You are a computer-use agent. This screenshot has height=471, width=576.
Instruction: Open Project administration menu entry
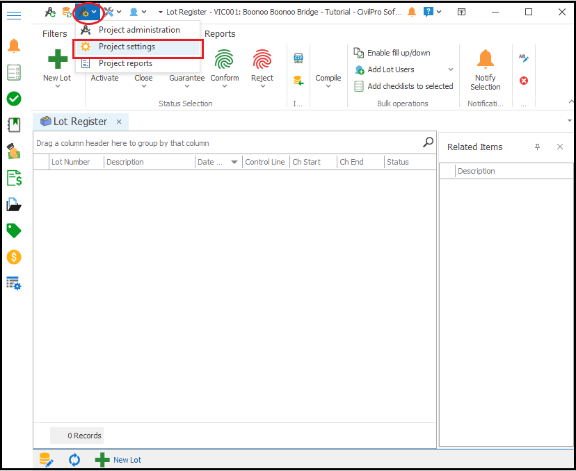tap(138, 30)
